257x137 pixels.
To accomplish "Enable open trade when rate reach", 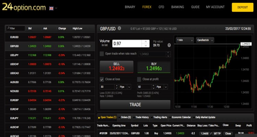I will (x=101, y=53).
